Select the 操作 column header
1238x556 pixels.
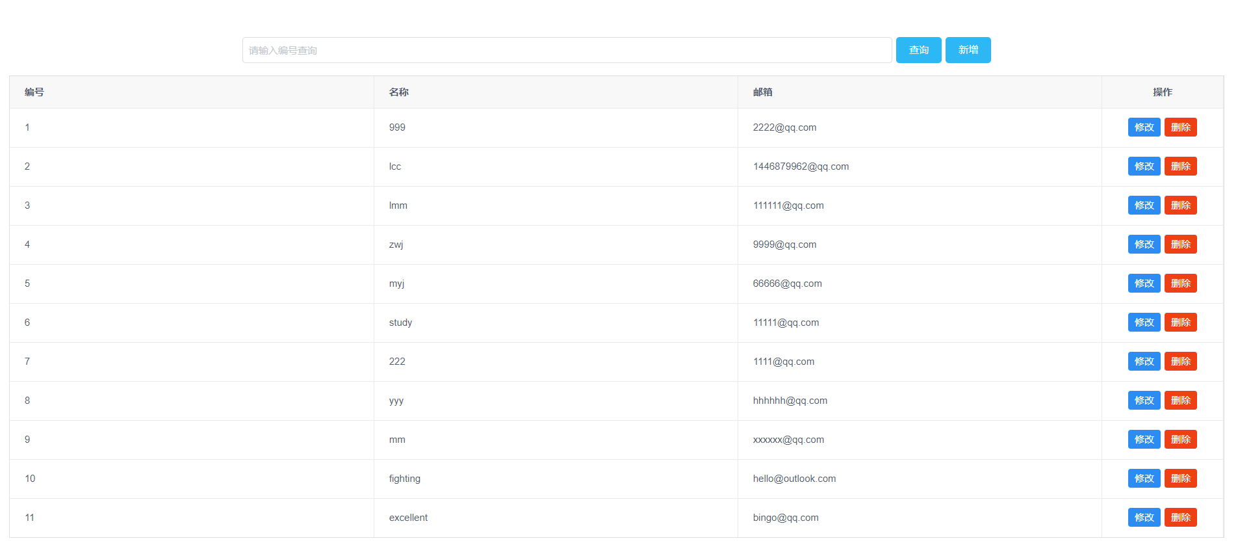click(x=1163, y=92)
